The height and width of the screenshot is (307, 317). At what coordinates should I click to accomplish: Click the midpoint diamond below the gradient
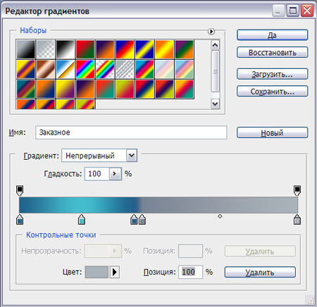pos(220,216)
